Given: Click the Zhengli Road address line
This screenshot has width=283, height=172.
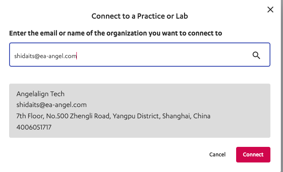Looking at the screenshot, I should (x=113, y=116).
